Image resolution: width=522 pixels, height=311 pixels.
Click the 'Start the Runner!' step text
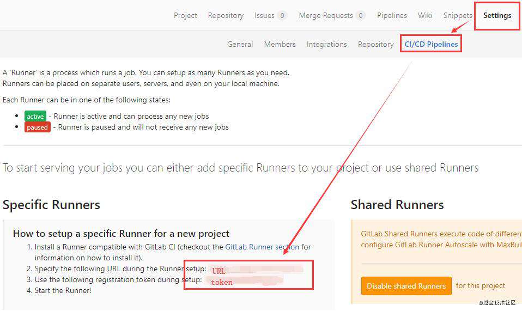[63, 290]
